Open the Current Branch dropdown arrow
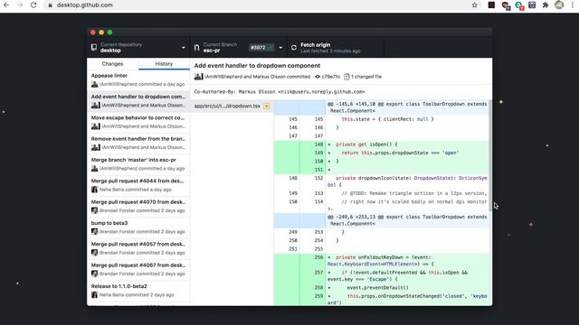Image resolution: width=579 pixels, height=325 pixels. click(280, 48)
